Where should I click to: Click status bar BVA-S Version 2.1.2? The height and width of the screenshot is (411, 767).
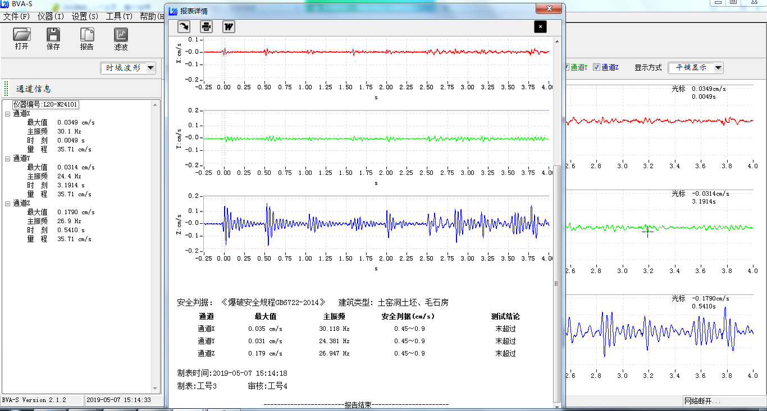coord(34,400)
